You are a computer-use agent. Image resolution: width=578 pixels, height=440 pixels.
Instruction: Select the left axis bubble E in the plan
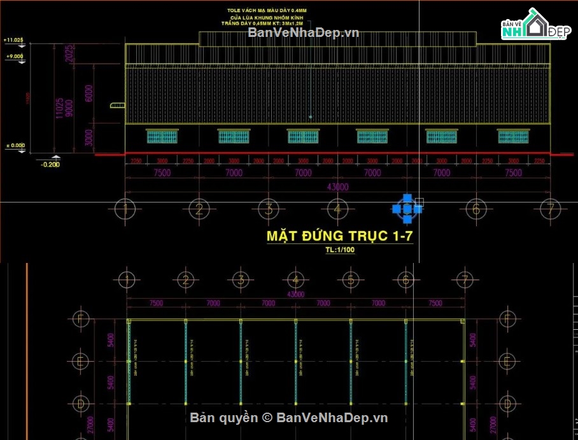pos(81,362)
